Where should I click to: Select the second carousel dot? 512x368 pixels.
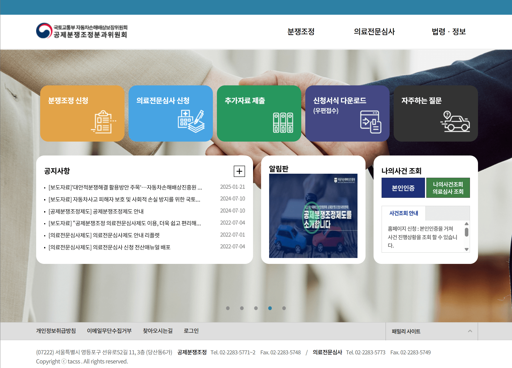[x=242, y=308]
